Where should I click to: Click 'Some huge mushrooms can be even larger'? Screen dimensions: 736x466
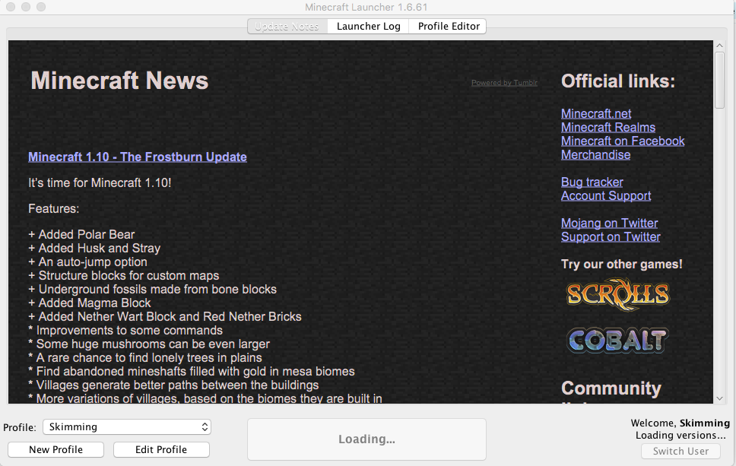click(153, 344)
